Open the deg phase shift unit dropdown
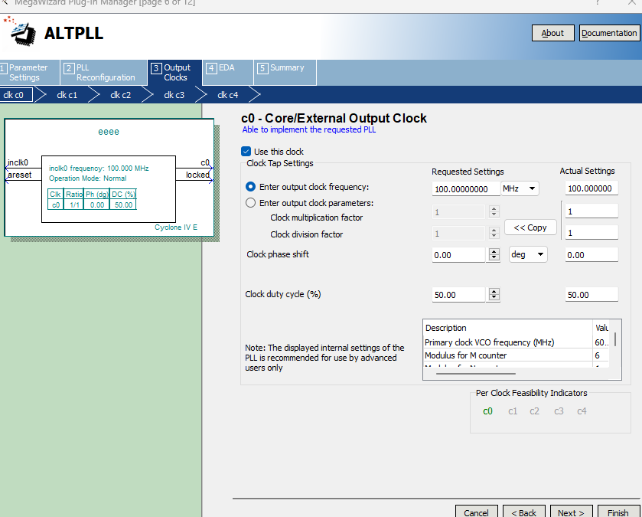Screen dimensions: 642x517 point(528,254)
